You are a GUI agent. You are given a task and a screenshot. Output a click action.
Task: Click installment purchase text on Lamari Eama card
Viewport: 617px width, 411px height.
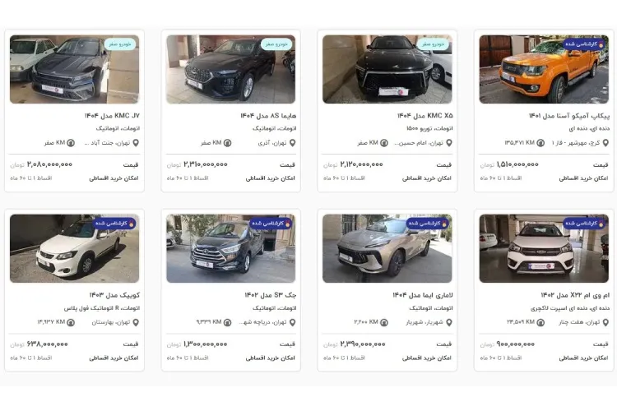(426, 358)
